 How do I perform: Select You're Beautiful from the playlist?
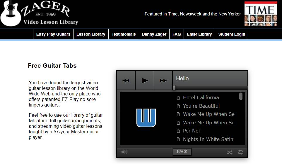(201, 106)
